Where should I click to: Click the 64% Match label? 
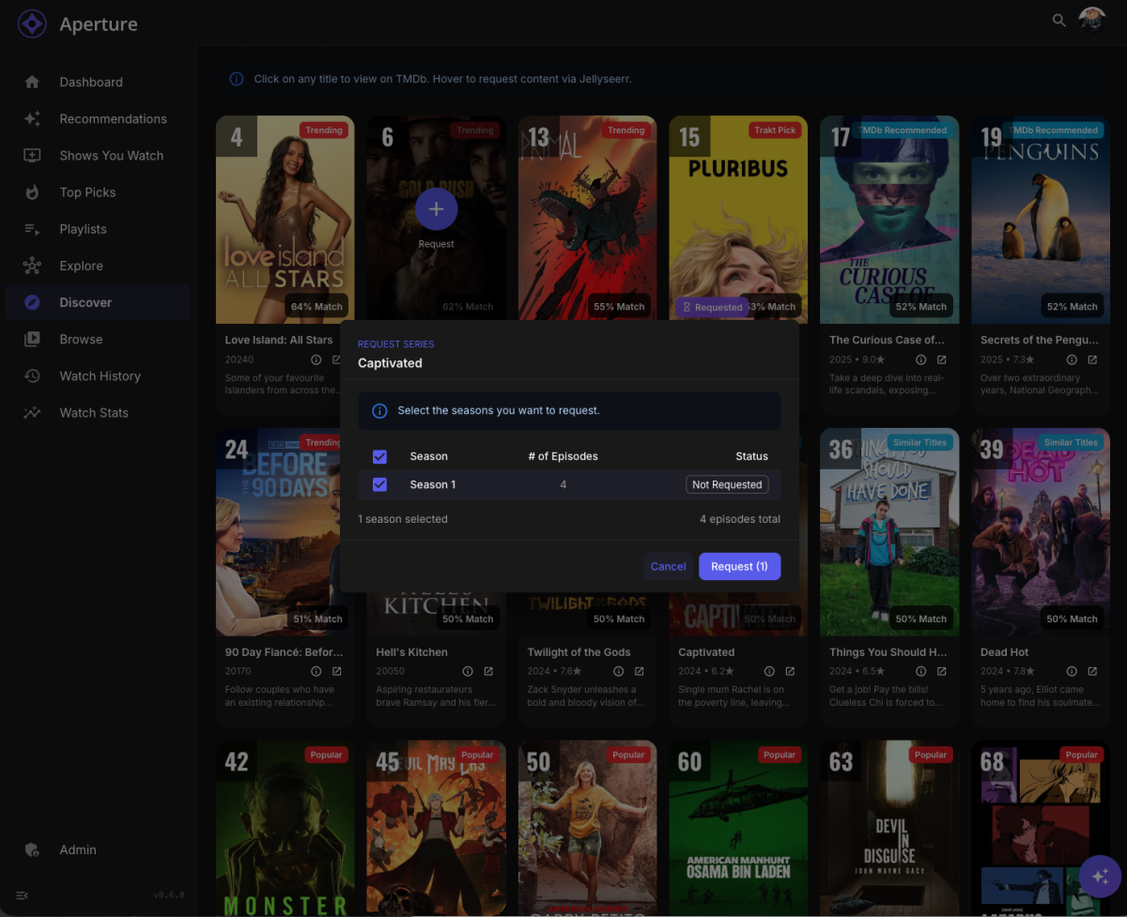tap(316, 307)
